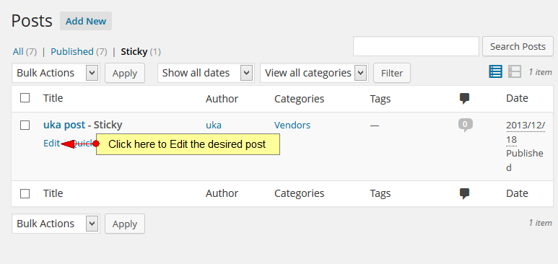Open the top Bulk Actions dropdown

(56, 73)
